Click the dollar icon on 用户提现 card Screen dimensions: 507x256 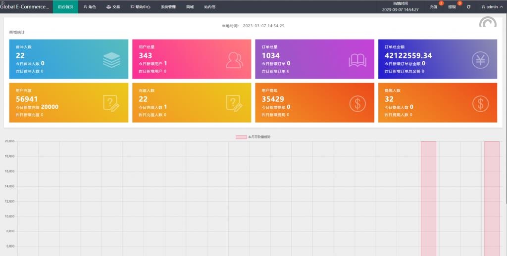357,104
